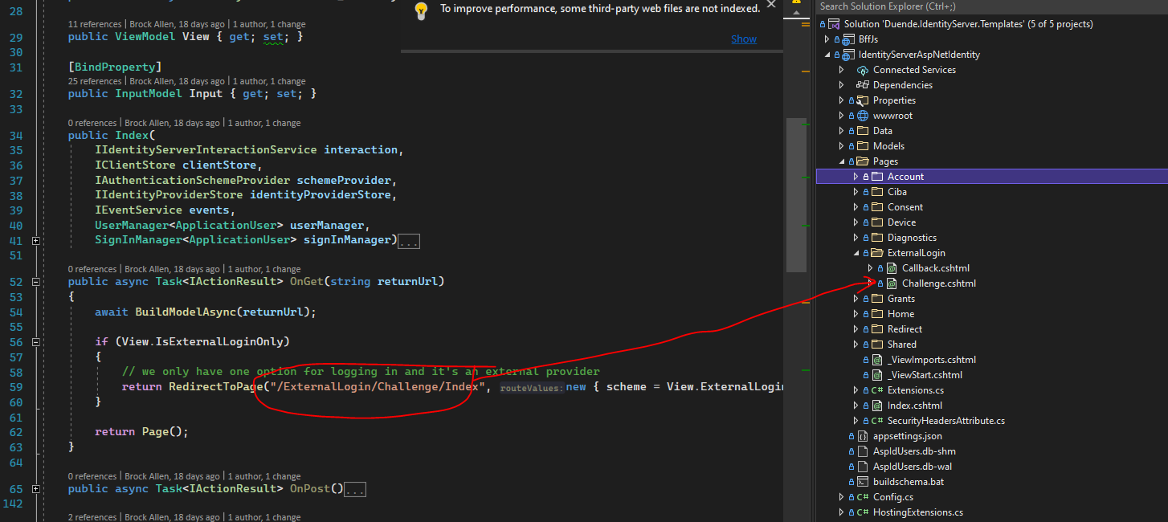Collapse the Pages folder
Screen dimensions: 1168x522
[841, 161]
